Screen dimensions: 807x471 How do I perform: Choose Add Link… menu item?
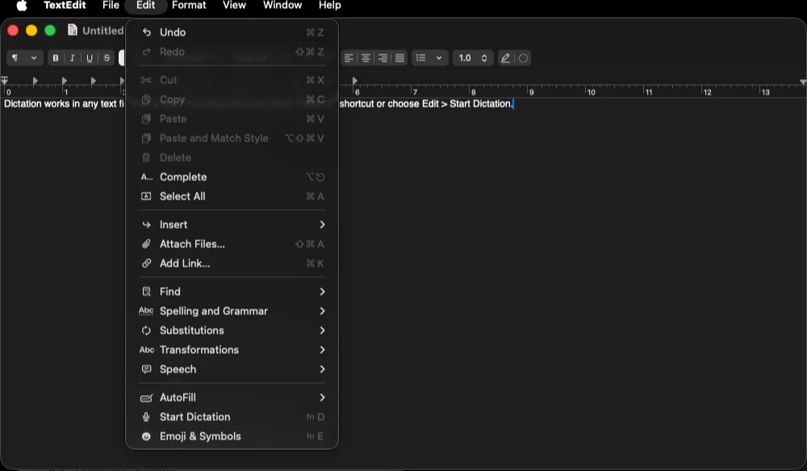(x=232, y=263)
